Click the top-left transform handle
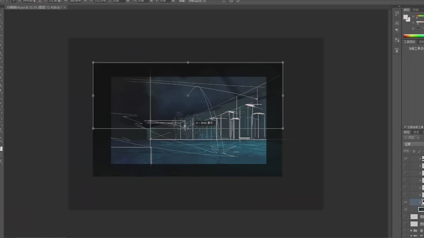Screen dimensions: 424x238 coord(93,62)
